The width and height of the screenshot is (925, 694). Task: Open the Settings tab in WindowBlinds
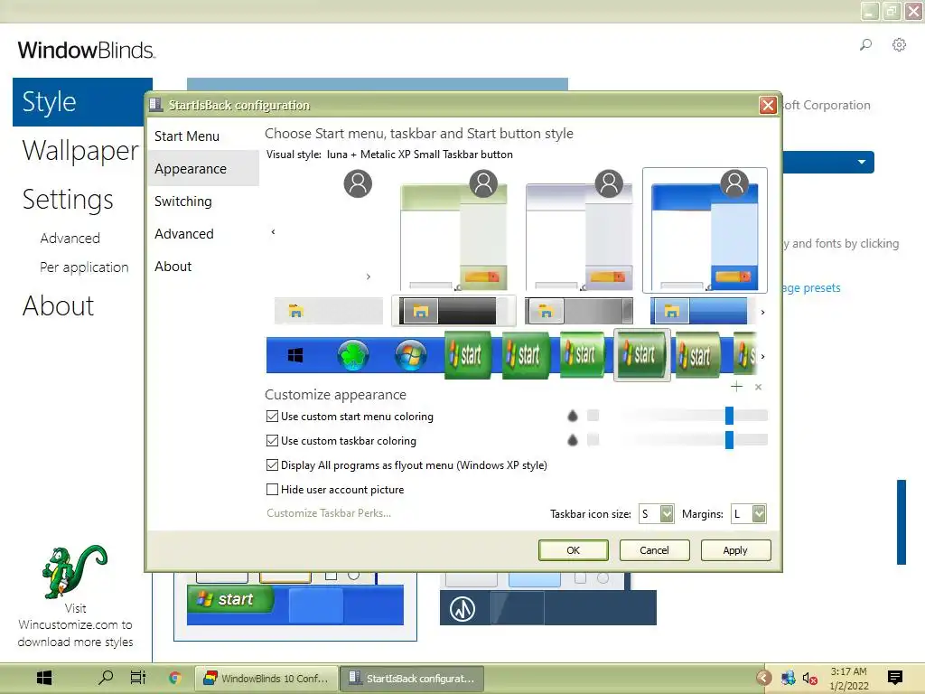pyautogui.click(x=68, y=200)
